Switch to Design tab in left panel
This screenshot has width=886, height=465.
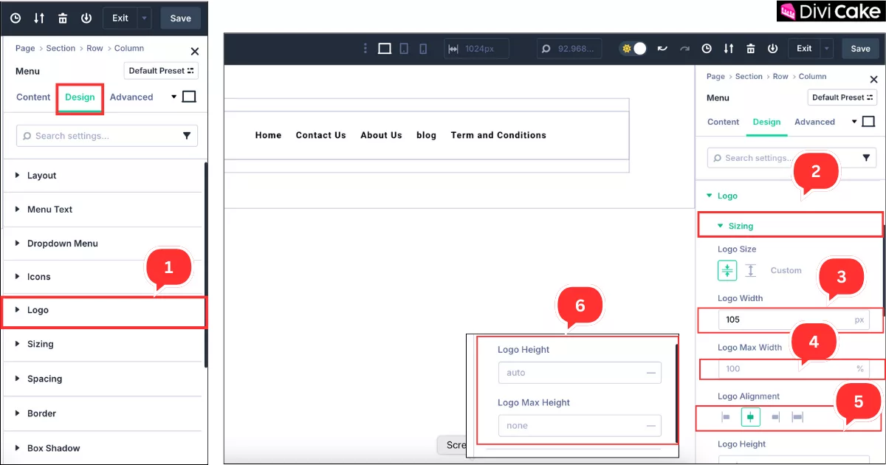(80, 97)
